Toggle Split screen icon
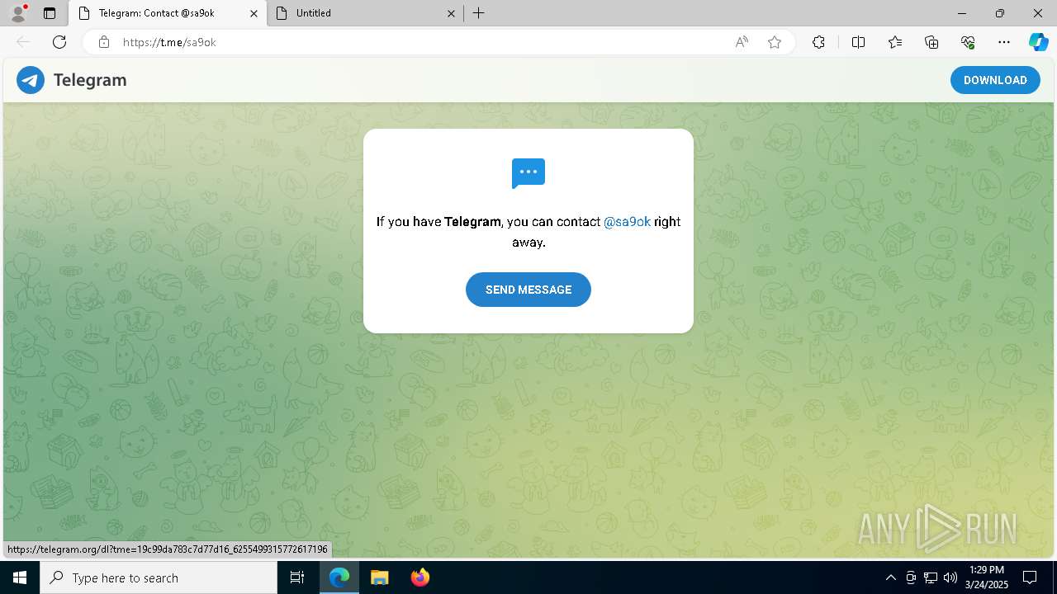Screen dimensions: 1057x594 tap(858, 42)
